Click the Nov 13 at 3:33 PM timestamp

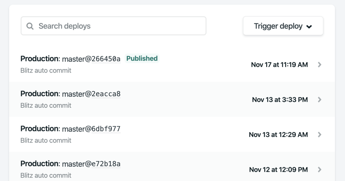(x=280, y=100)
